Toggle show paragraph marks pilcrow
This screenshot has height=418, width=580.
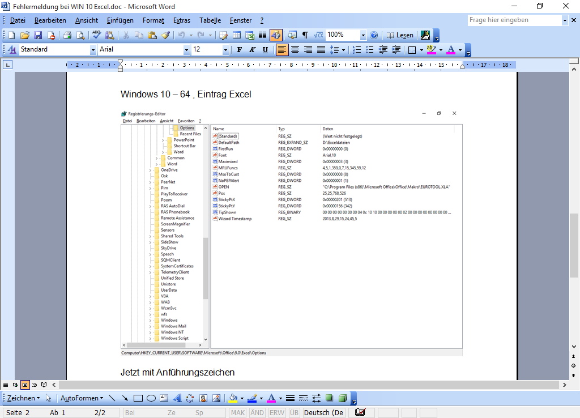click(305, 35)
